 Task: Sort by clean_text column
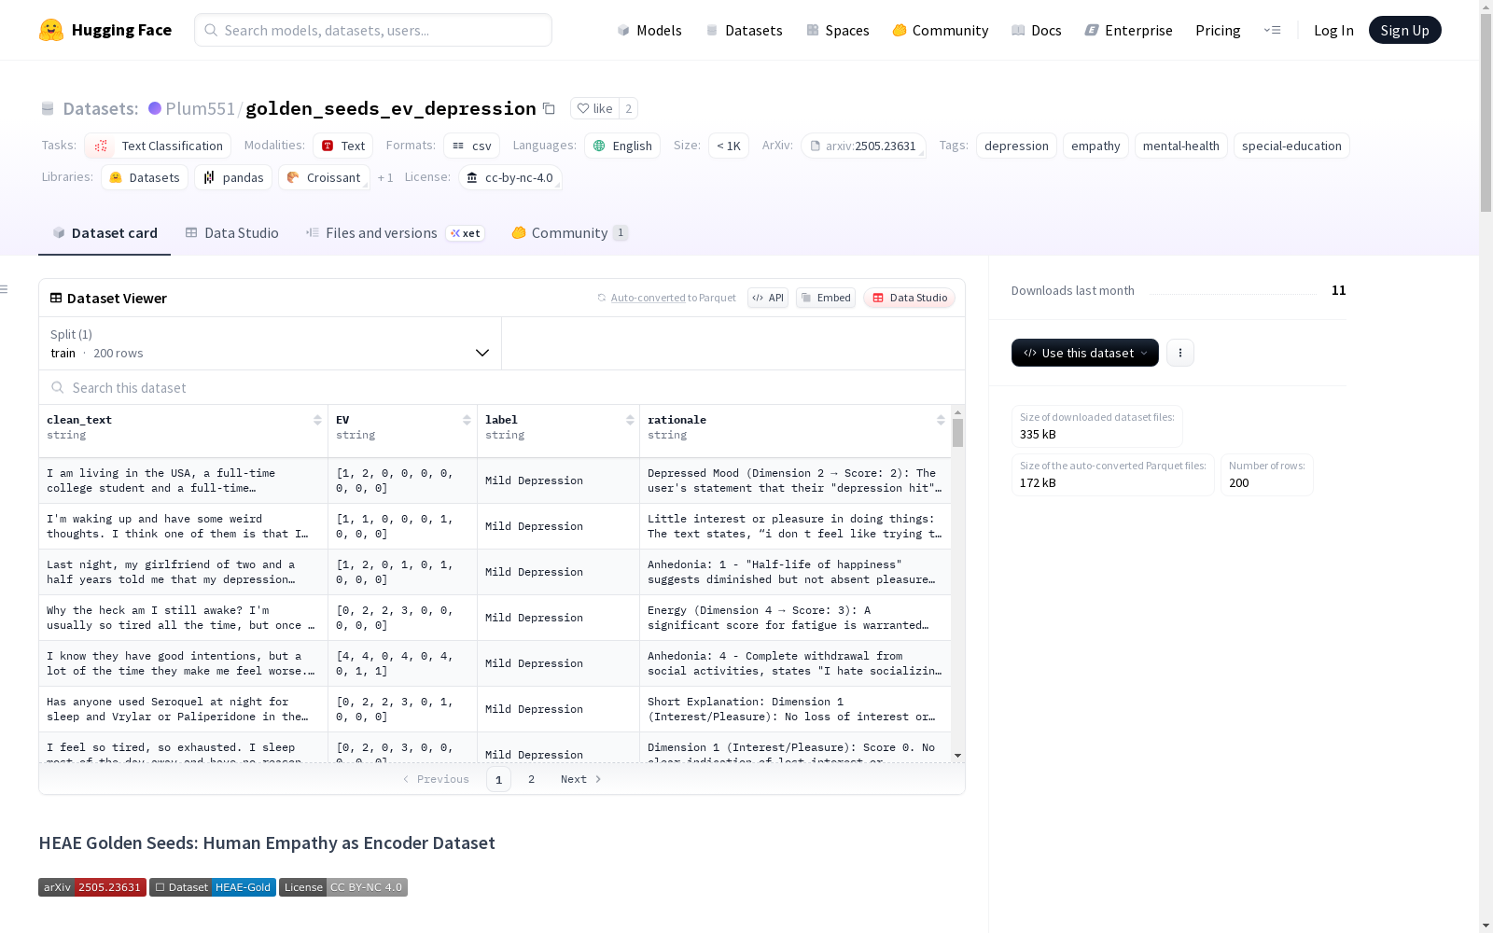tap(317, 420)
